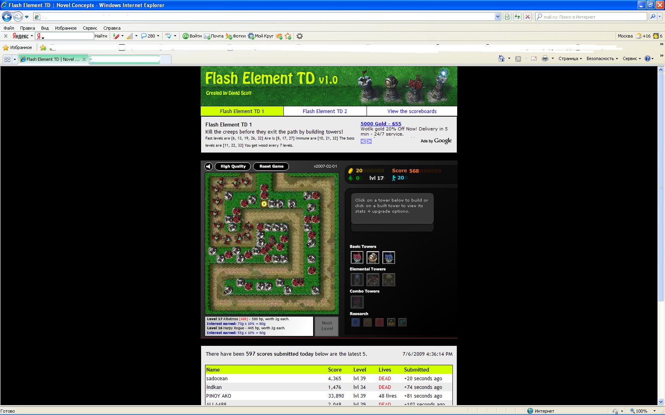Stop loading with the red X
Viewport: 665px width, 415px height.
click(x=527, y=17)
